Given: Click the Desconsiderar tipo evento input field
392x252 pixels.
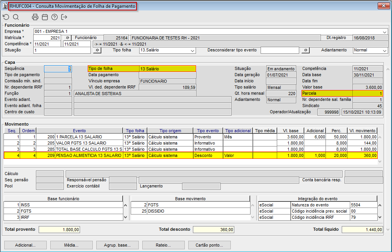Looking at the screenshot, I should (280, 50).
